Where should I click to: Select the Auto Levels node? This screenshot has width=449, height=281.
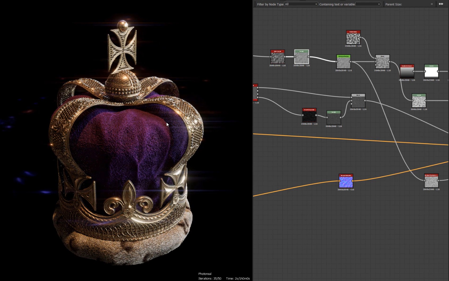277,57
